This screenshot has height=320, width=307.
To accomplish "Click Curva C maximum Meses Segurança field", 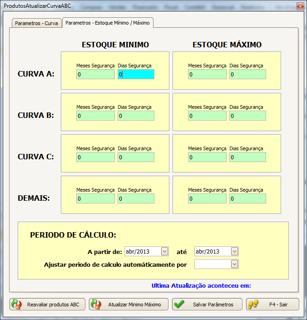I will [207, 157].
